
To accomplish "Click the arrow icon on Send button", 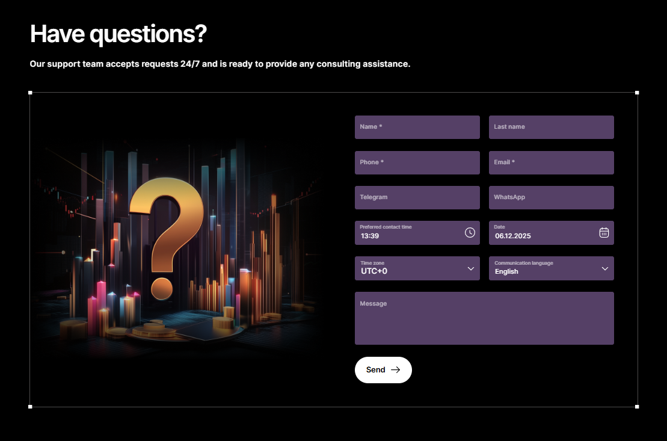I will click(x=395, y=370).
